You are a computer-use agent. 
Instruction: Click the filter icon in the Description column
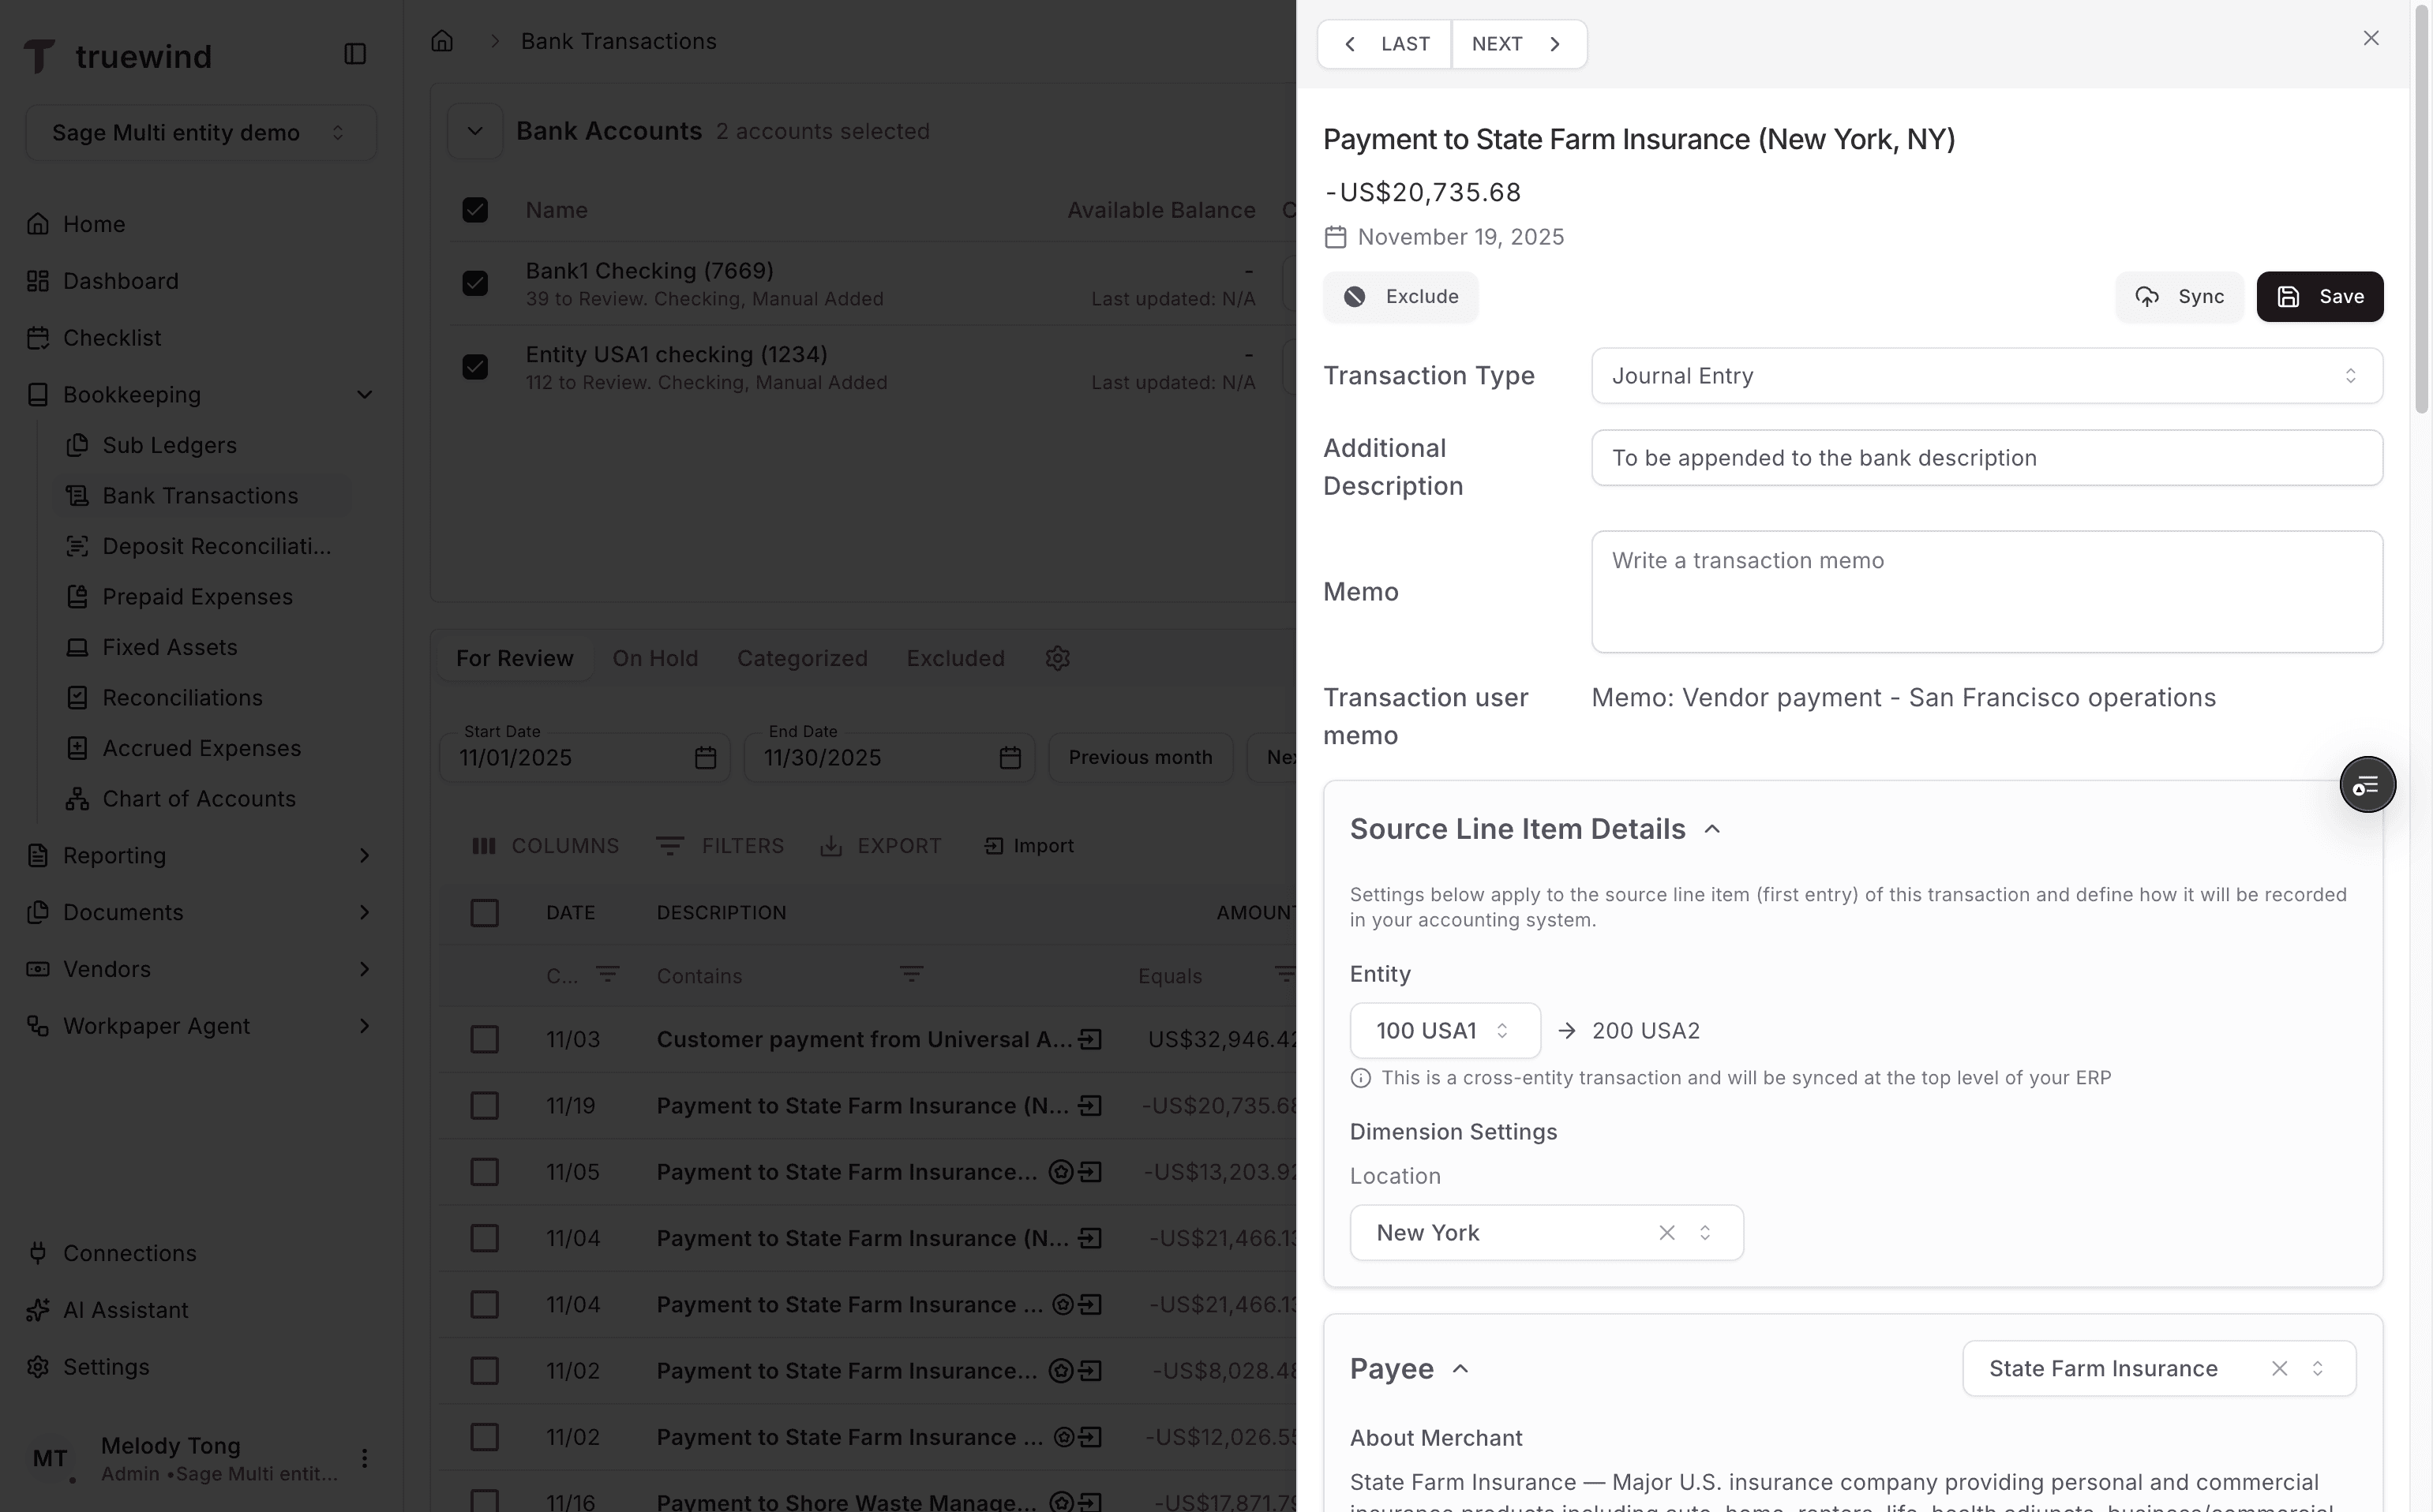tap(911, 975)
